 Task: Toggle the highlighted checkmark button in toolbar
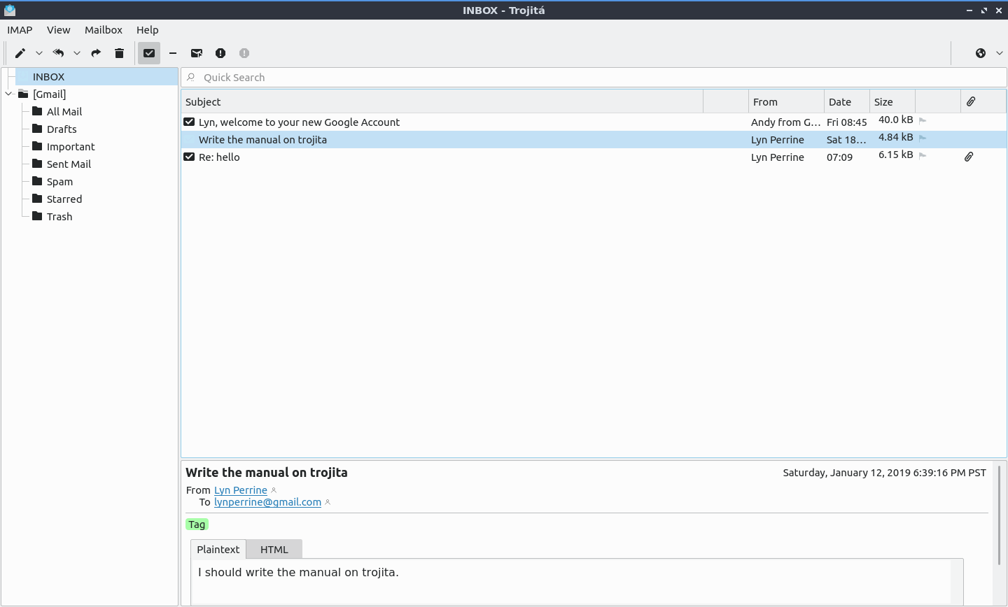(149, 53)
